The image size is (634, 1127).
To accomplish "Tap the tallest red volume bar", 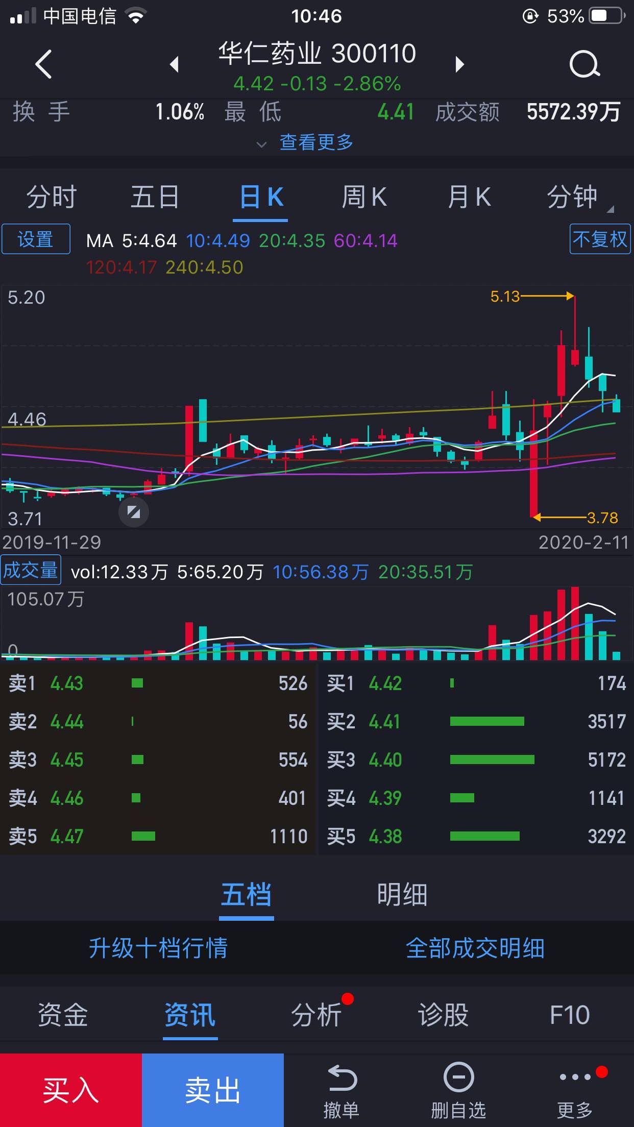I will (x=575, y=623).
